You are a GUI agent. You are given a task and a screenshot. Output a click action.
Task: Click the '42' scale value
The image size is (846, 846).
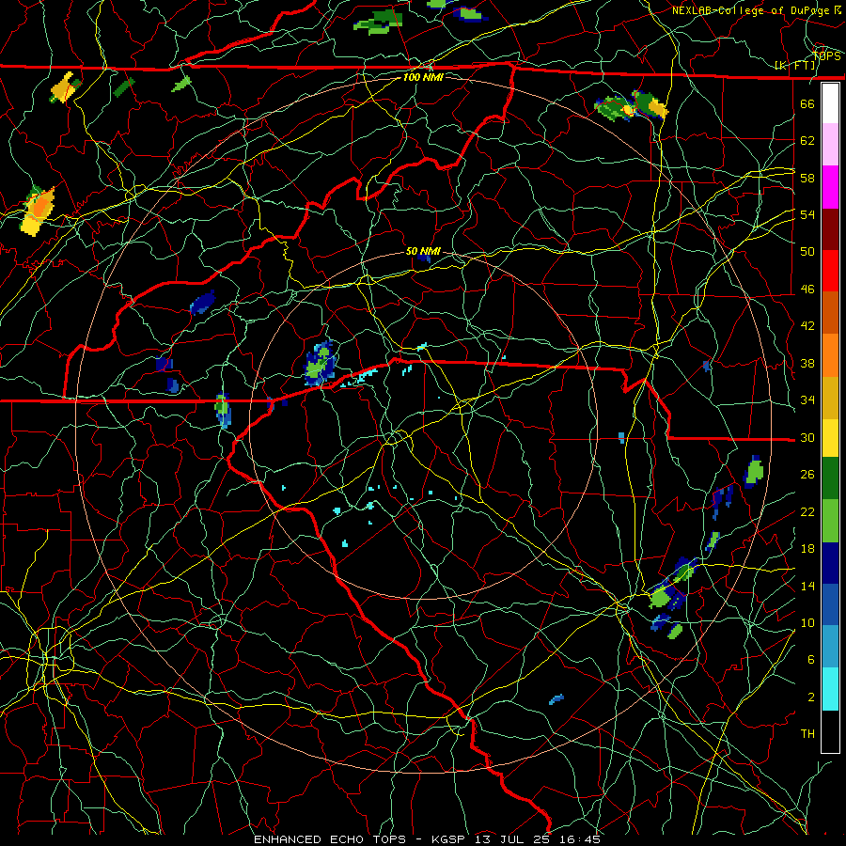pos(807,326)
